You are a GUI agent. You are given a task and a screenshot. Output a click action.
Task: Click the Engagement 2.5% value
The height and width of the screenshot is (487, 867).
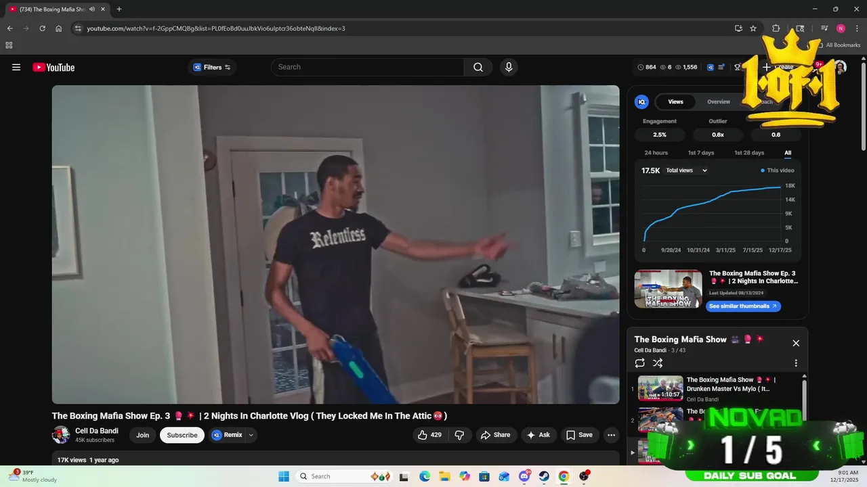[660, 135]
